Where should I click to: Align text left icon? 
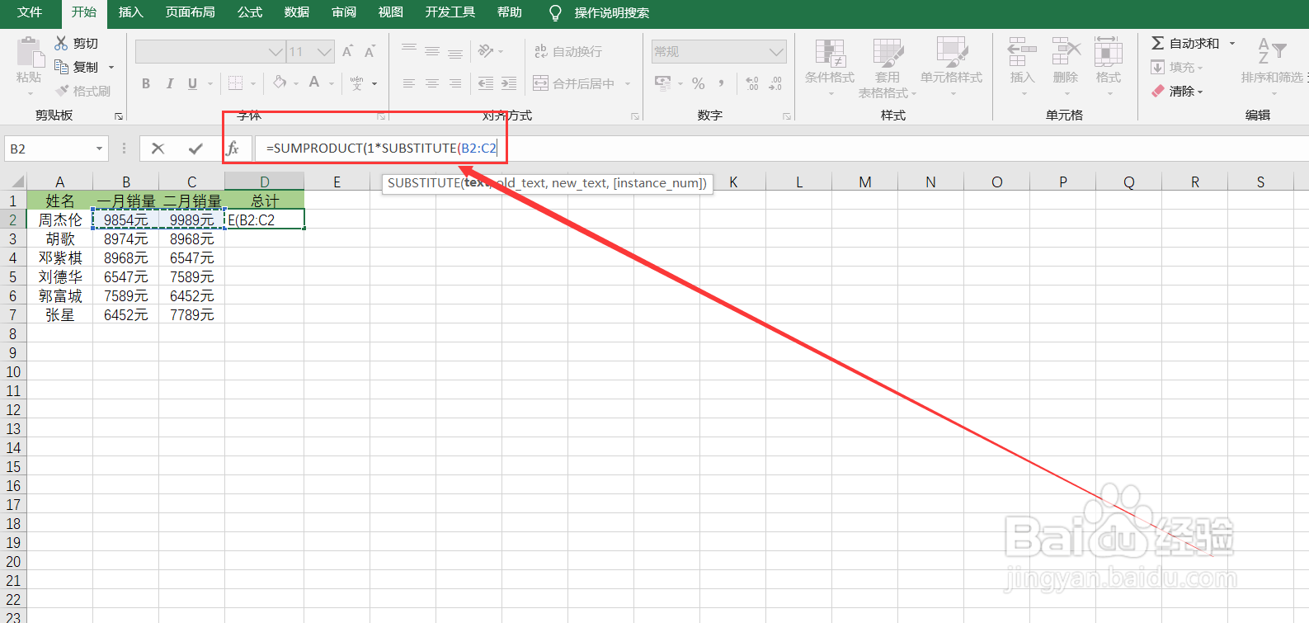click(409, 83)
